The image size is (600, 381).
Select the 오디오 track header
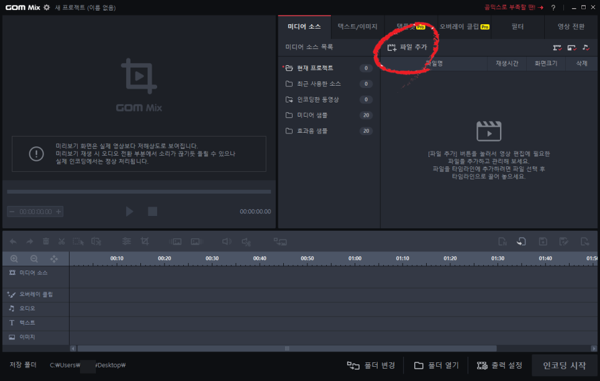point(35,308)
